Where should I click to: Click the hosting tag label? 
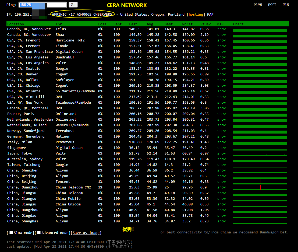coord(196,15)
